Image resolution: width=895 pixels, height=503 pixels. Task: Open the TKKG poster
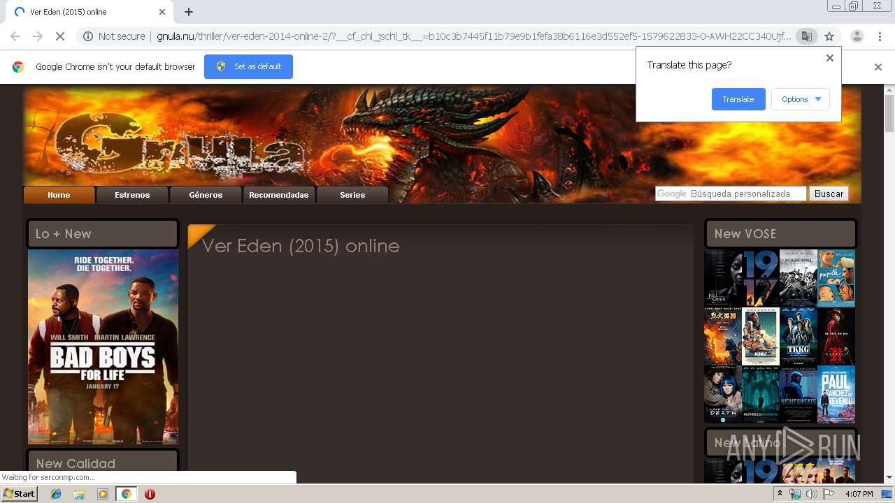point(799,336)
